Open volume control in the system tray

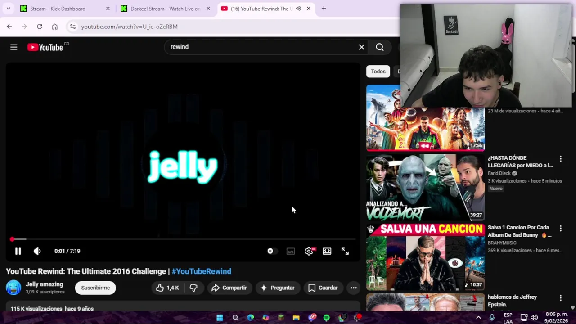pyautogui.click(x=534, y=318)
